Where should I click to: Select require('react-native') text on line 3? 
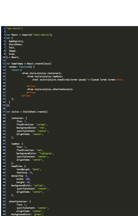pos(37,35)
